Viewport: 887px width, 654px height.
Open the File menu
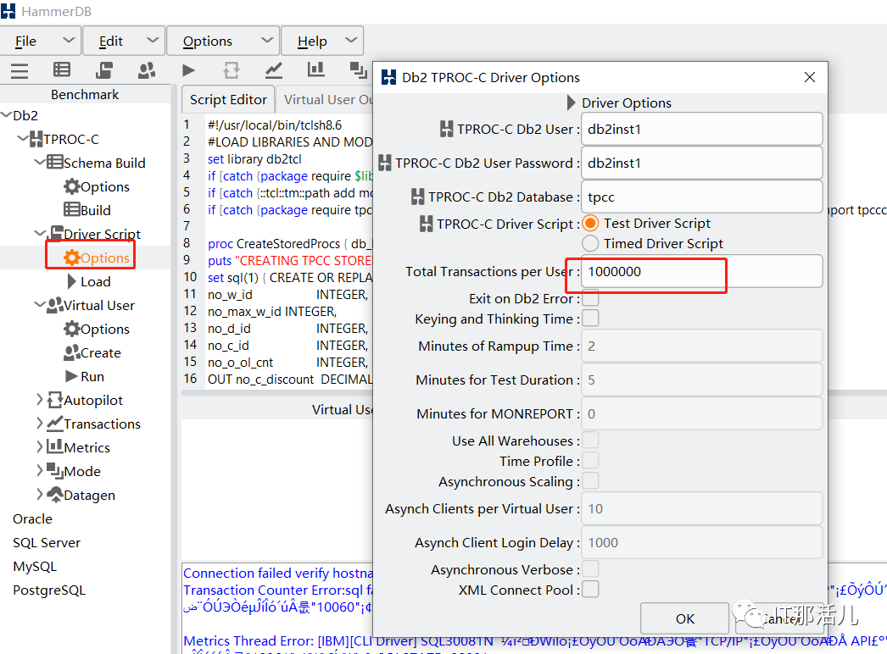(41, 41)
